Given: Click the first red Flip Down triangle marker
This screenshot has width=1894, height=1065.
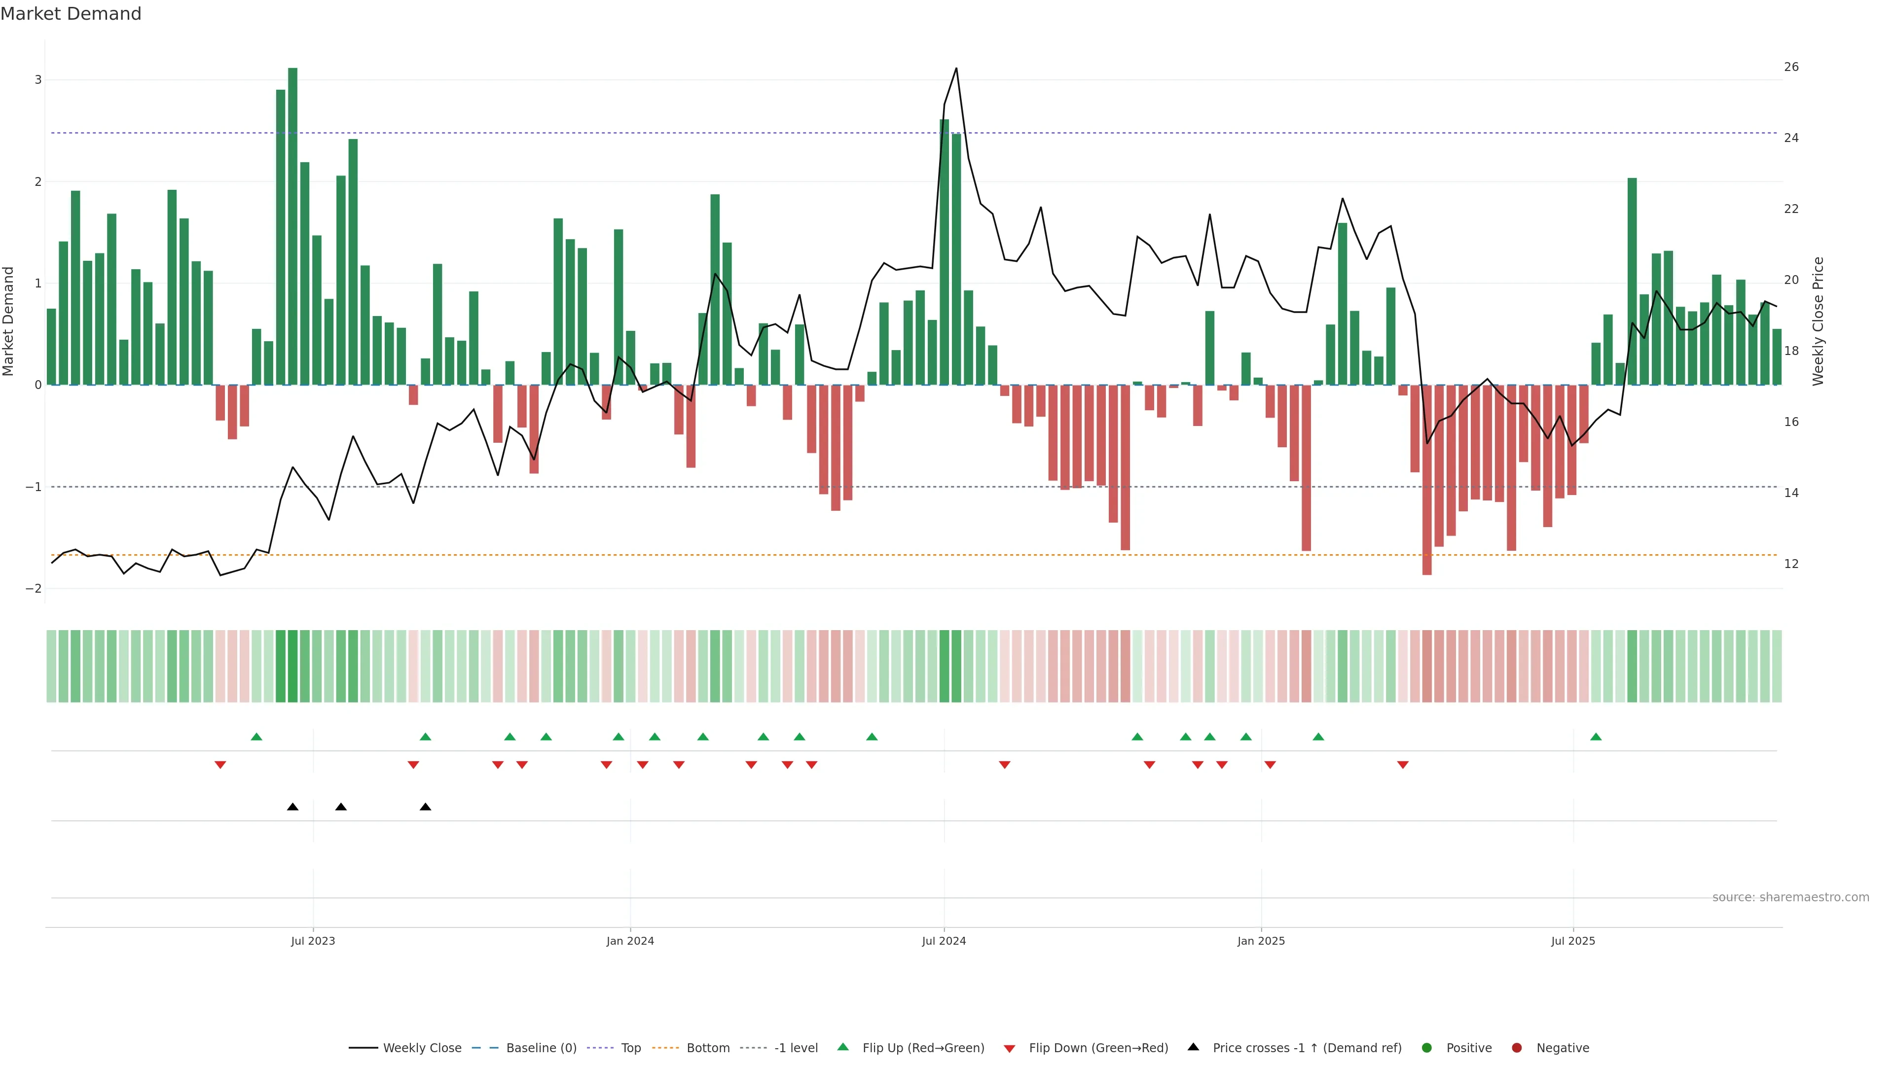Looking at the screenshot, I should [x=220, y=765].
